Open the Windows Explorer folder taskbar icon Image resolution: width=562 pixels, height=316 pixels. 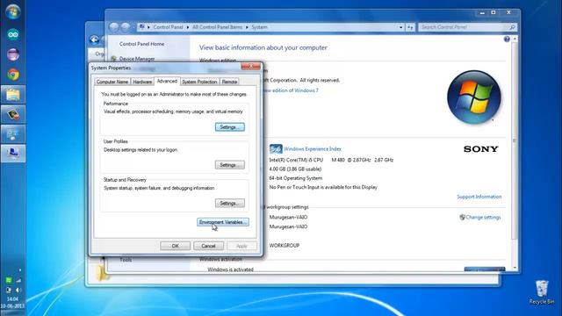point(13,95)
